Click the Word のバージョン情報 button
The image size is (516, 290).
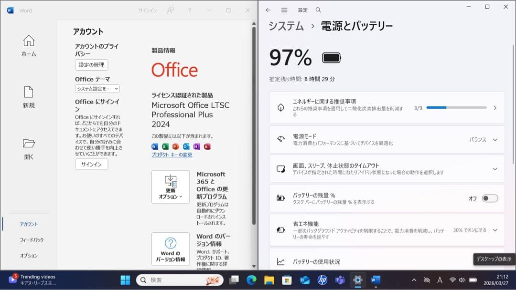171,249
